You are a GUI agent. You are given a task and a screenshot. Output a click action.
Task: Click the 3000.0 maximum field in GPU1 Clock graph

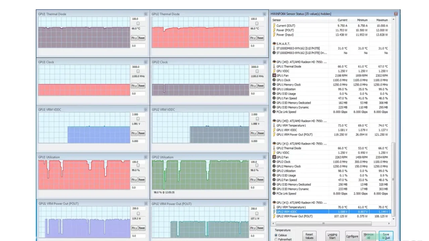[x=138, y=67]
